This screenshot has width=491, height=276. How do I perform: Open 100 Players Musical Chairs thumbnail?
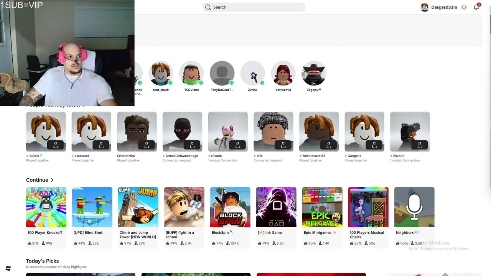pos(368,207)
